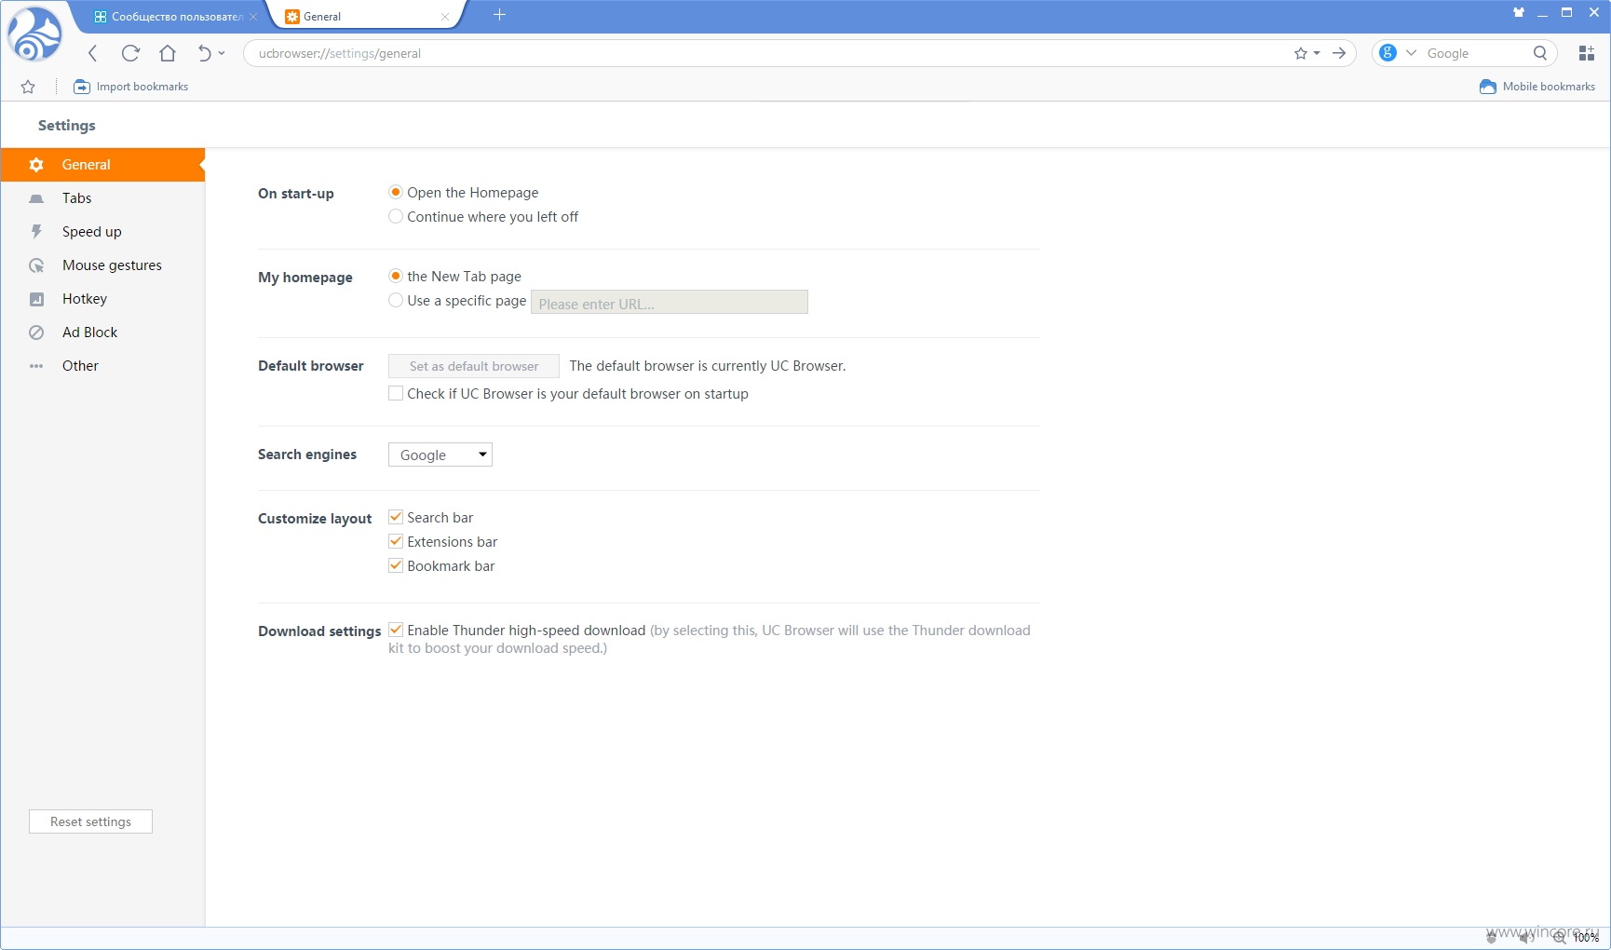Open the extensions grid icon

1587,53
